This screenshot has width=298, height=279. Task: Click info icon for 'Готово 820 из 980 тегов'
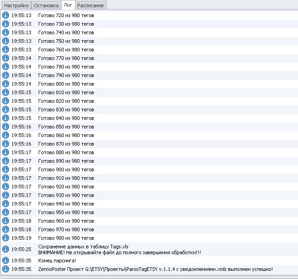pos(5,101)
